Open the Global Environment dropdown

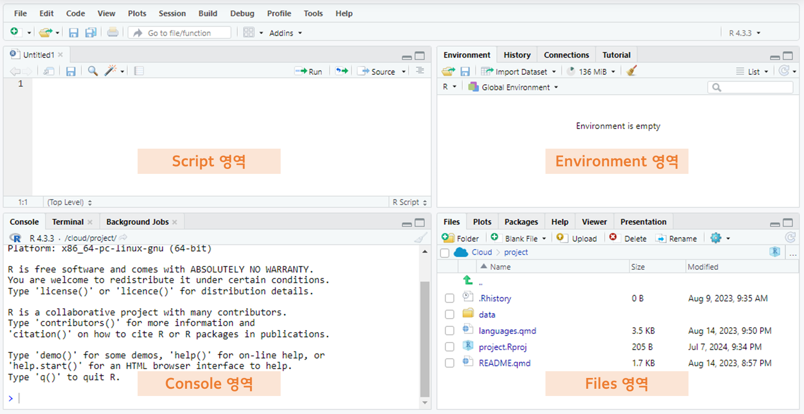tap(513, 87)
